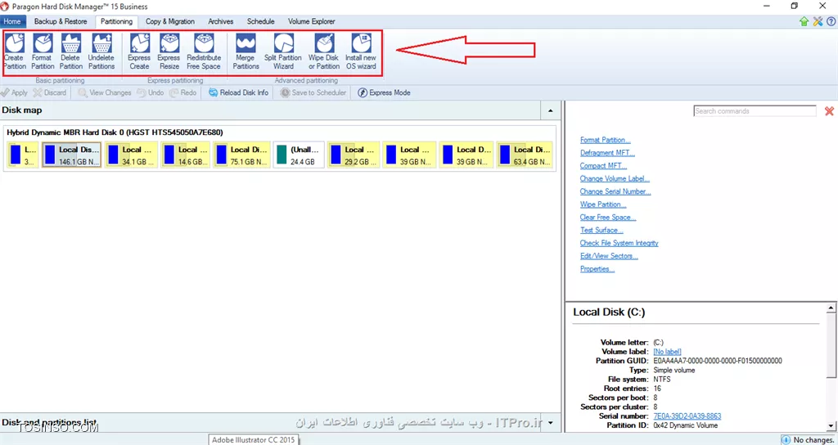Click the Format Partition... link
Viewport: 838px width, 445px height.
[605, 140]
